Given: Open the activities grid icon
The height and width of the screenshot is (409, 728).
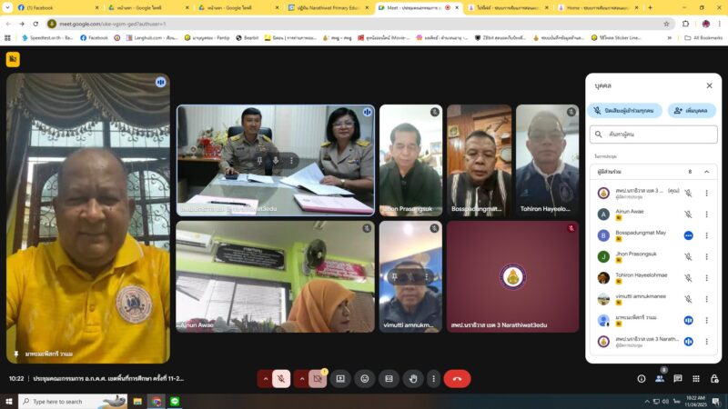Looking at the screenshot, I should (694, 378).
